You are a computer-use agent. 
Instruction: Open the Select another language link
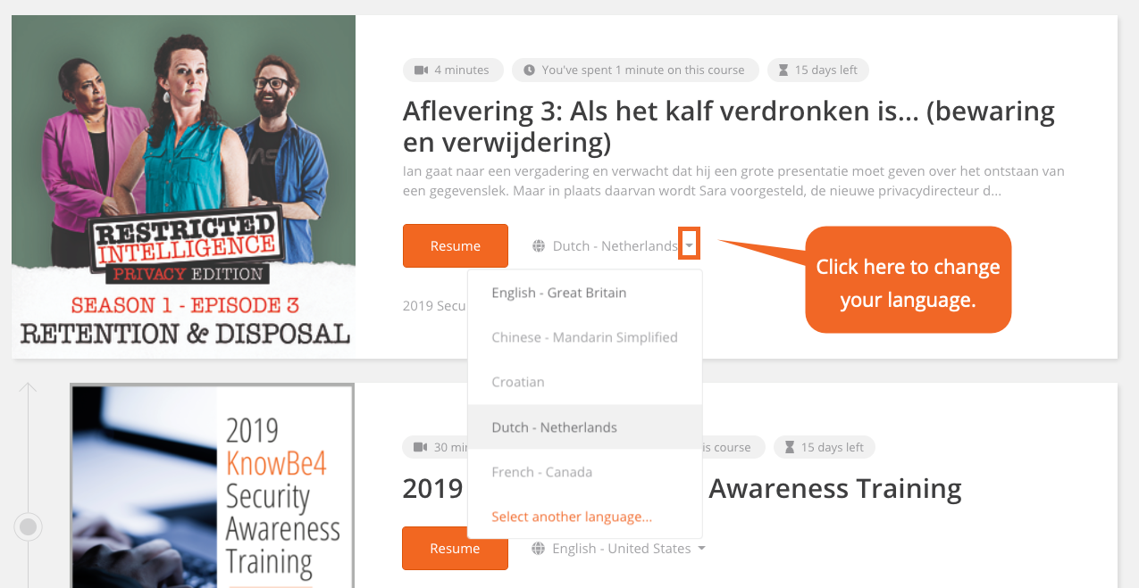tap(572, 517)
